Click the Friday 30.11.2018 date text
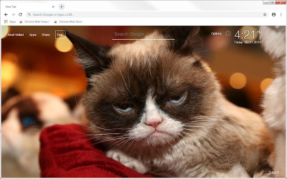This screenshot has width=287, height=179. (248, 43)
